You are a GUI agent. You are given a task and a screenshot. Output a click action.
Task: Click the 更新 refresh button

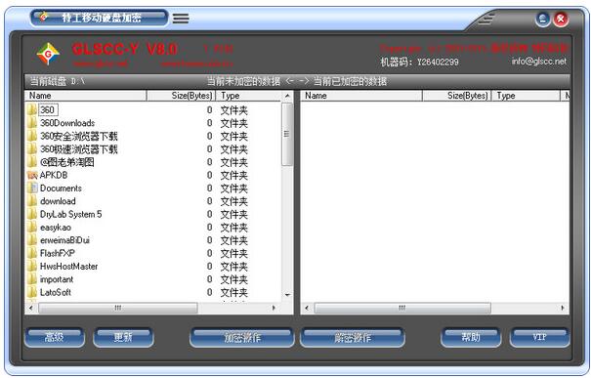pyautogui.click(x=123, y=337)
